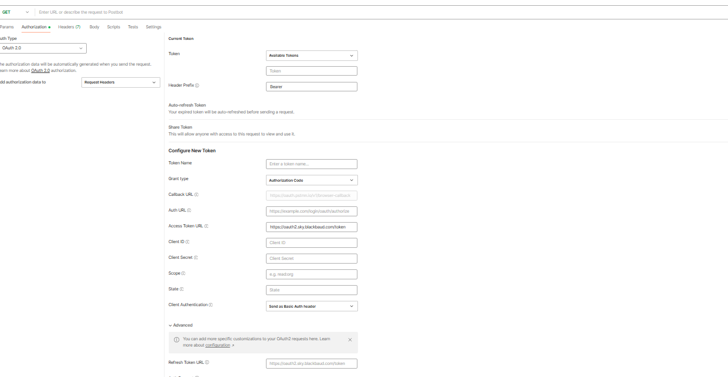Collapse the Advanced section
The image size is (728, 377).
pyautogui.click(x=180, y=325)
